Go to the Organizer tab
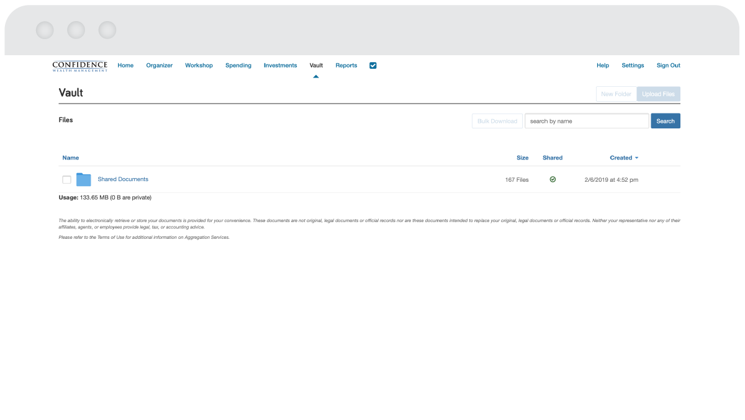Viewport: 745px width, 420px height. click(160, 65)
